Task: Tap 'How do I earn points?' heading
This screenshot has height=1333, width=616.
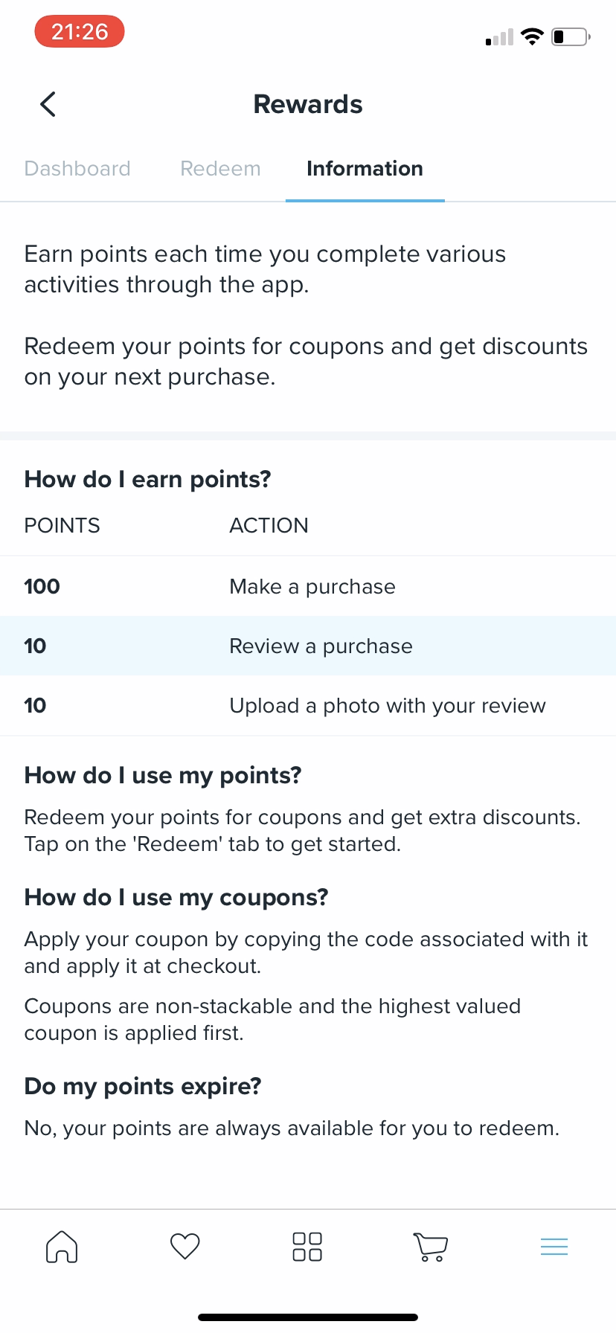Action: point(147,479)
